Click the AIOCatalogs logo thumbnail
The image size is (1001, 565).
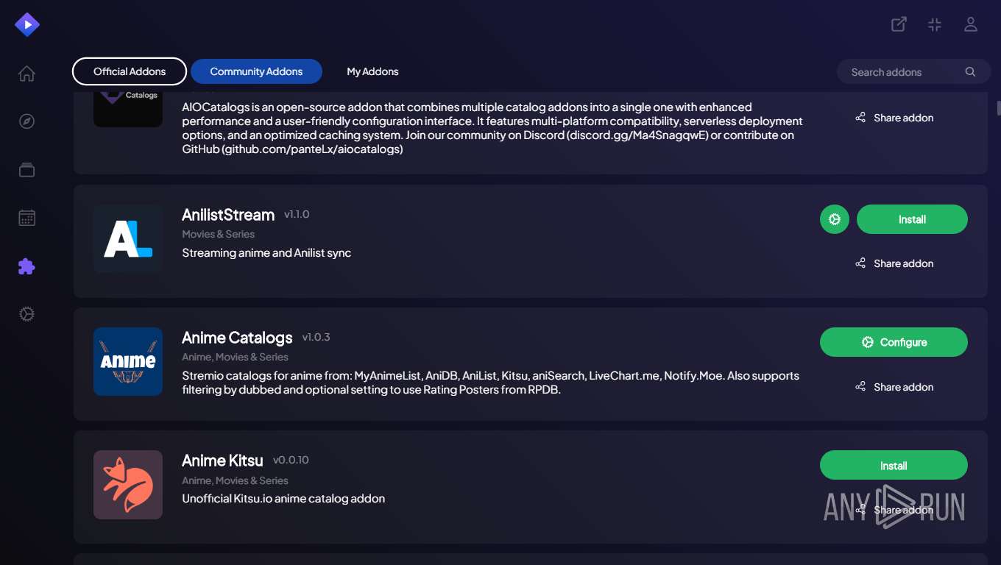click(x=128, y=110)
